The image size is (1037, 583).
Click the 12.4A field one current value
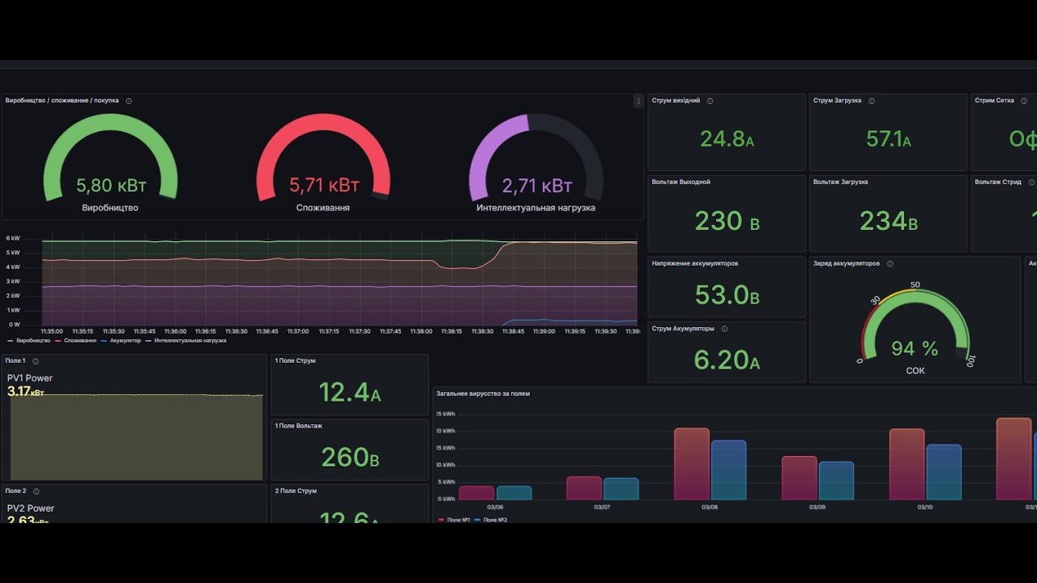point(349,393)
